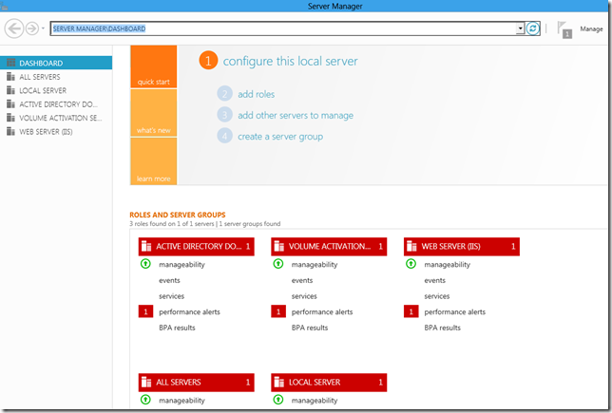Click the Active Directory icon in sidebar
The height and width of the screenshot is (413, 612).
[x=11, y=103]
